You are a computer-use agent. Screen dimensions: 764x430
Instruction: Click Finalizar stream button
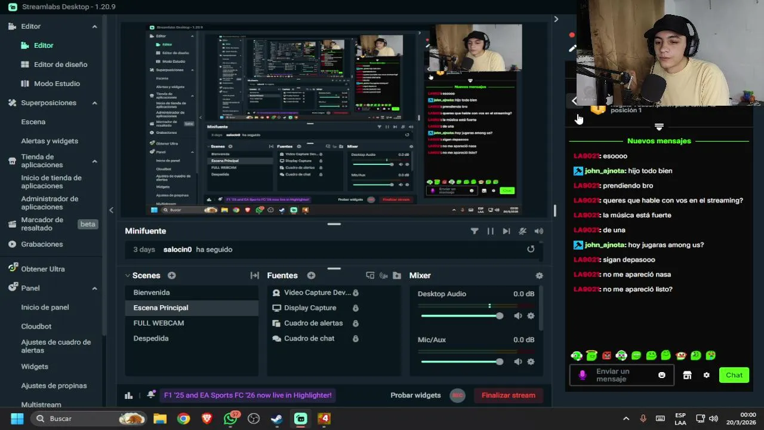(x=509, y=395)
